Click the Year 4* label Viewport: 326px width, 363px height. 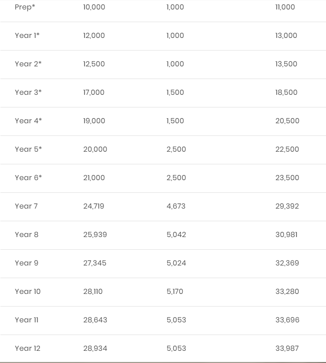[x=28, y=121]
